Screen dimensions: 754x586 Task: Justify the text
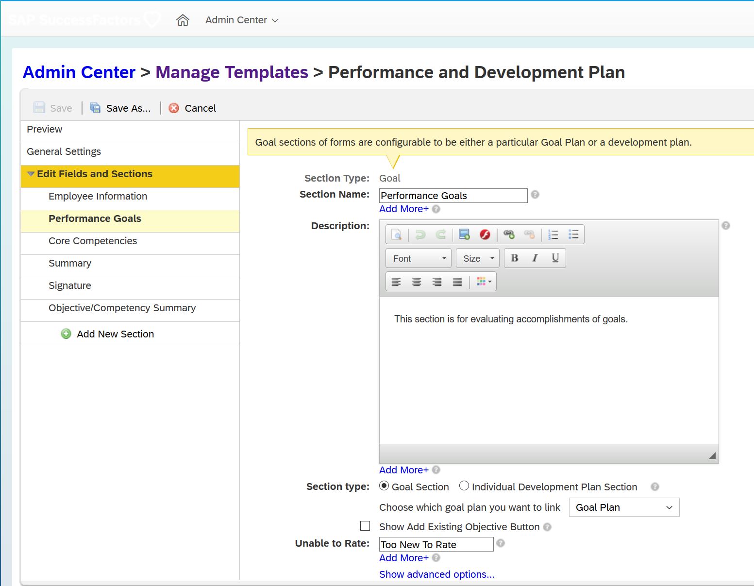(x=457, y=282)
